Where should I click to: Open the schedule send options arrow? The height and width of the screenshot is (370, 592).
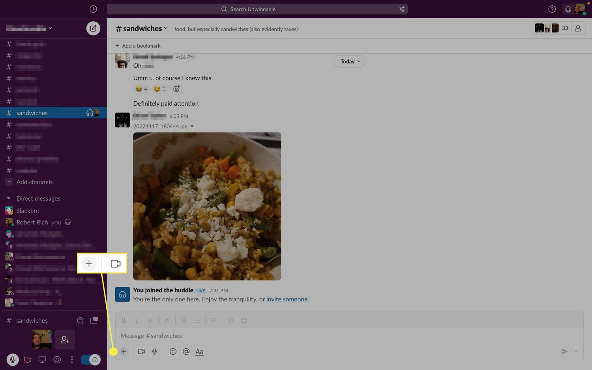[576, 351]
